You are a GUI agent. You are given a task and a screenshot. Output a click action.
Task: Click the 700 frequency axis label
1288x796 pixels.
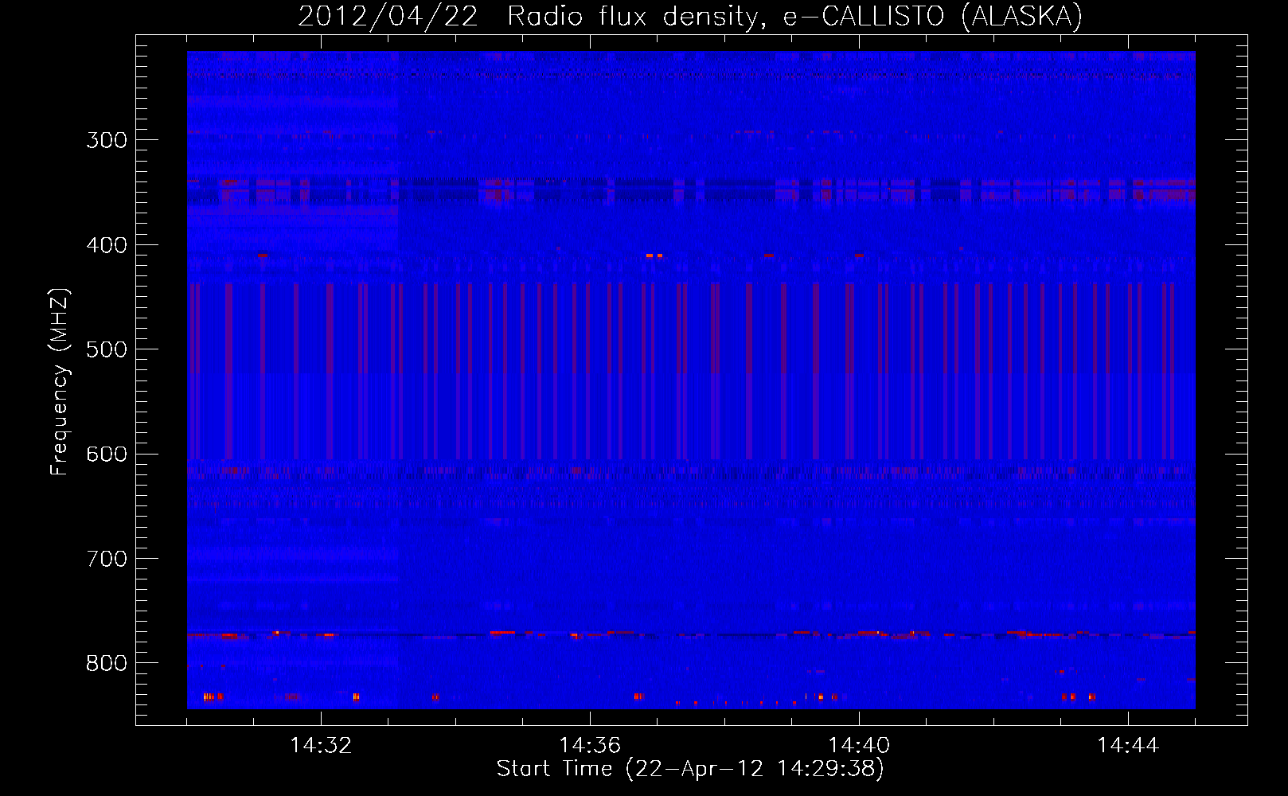coord(107,559)
